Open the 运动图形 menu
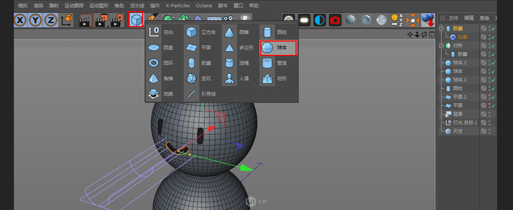513x210 pixels. [x=99, y=5]
